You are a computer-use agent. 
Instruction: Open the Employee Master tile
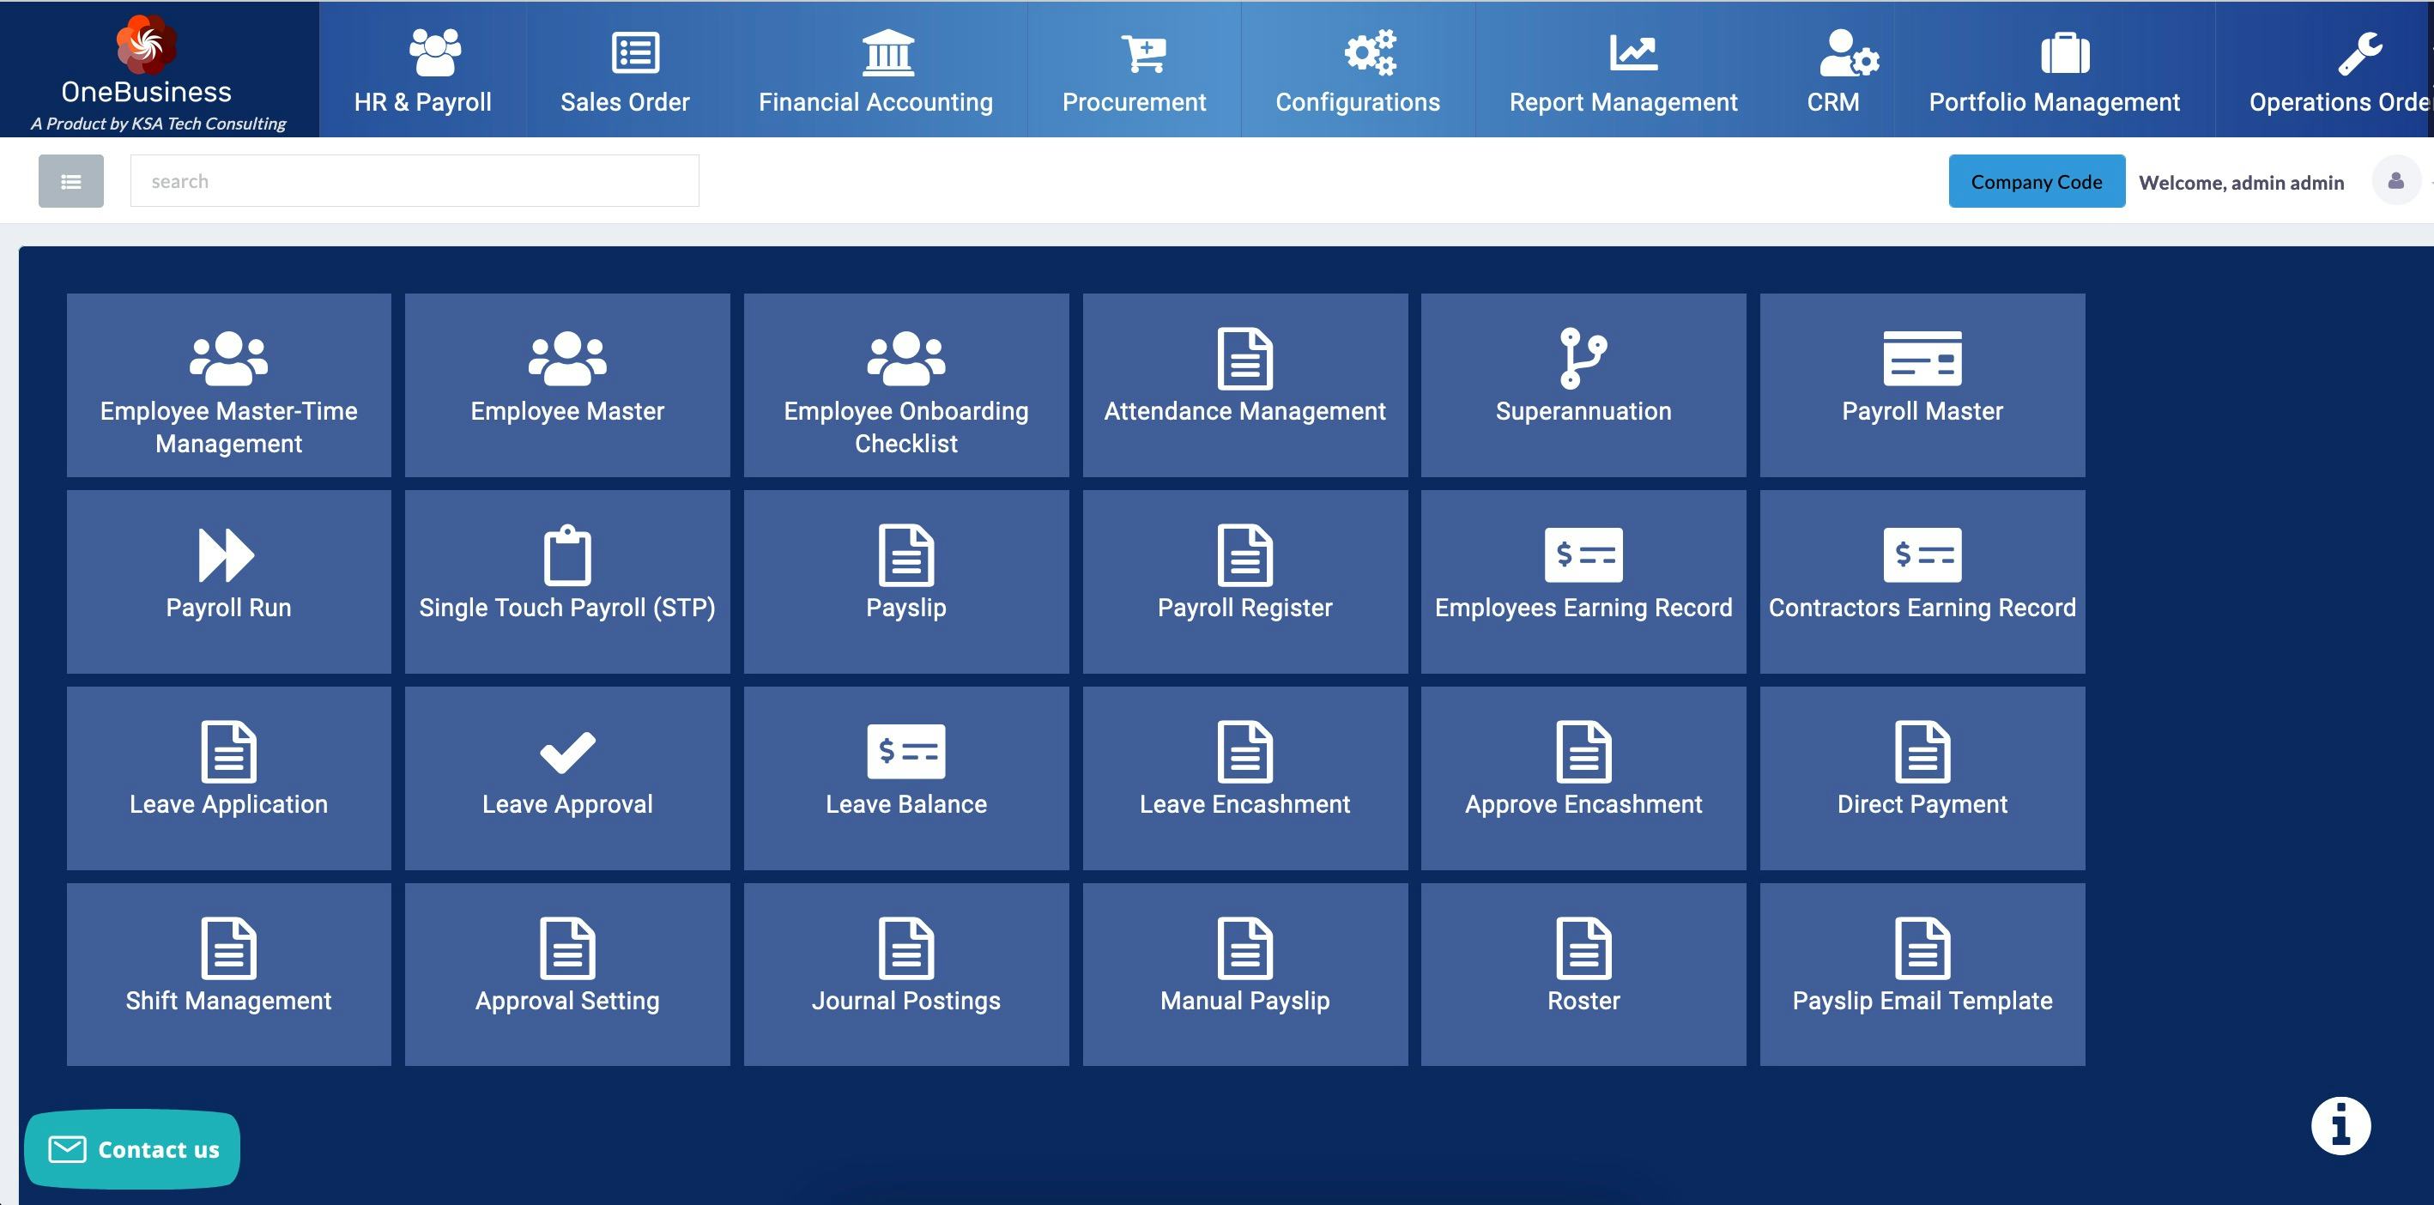click(567, 384)
